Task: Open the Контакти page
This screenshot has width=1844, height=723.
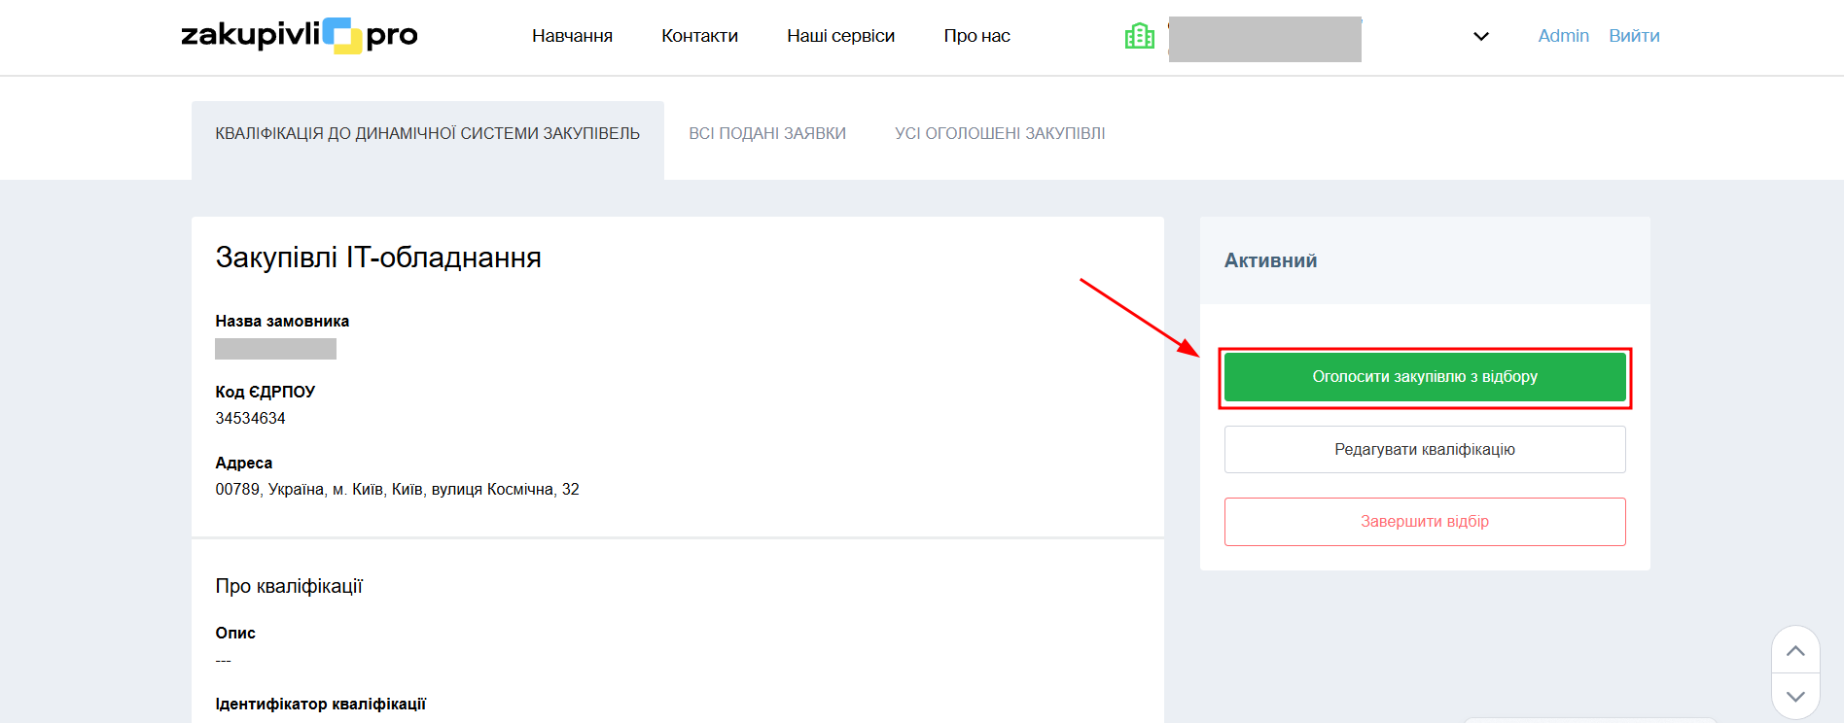Action: pos(699,36)
